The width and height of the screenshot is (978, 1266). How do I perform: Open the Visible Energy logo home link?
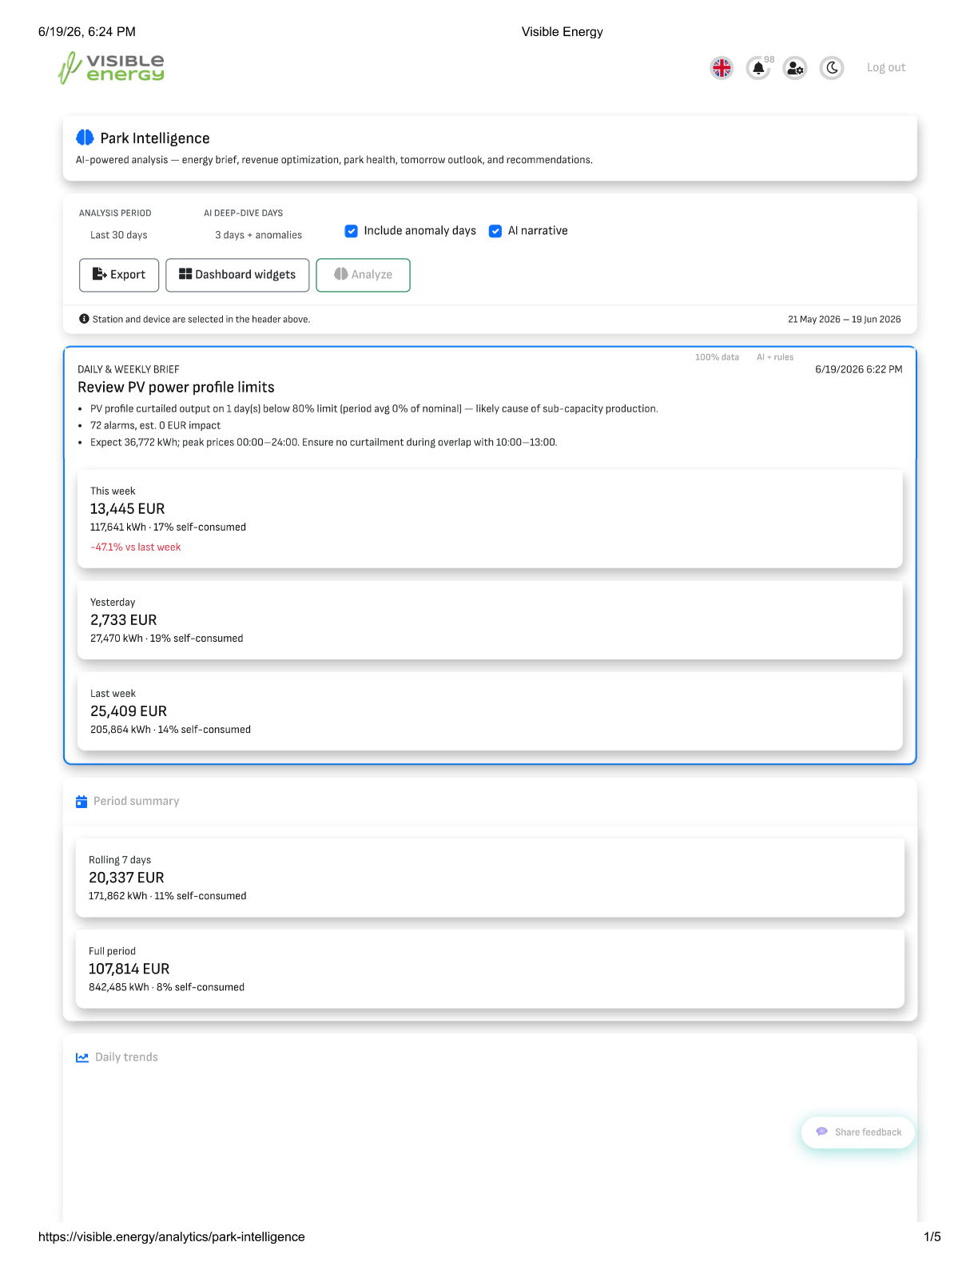point(111,68)
